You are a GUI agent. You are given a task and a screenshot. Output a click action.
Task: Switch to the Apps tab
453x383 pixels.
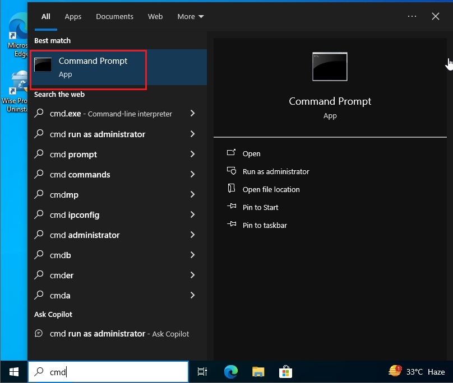(73, 16)
